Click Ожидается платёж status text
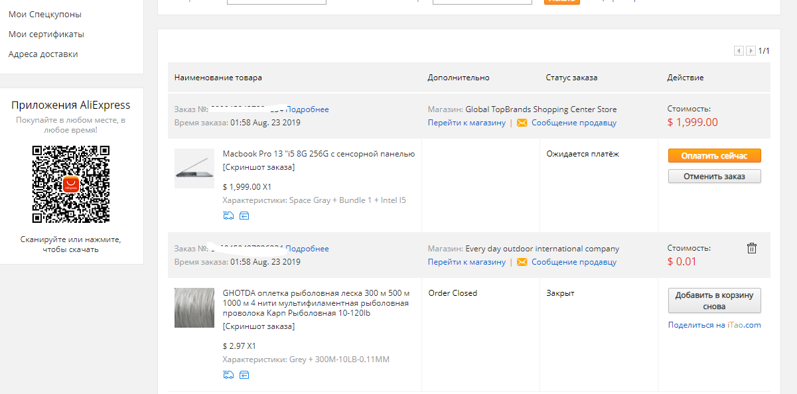 (583, 154)
